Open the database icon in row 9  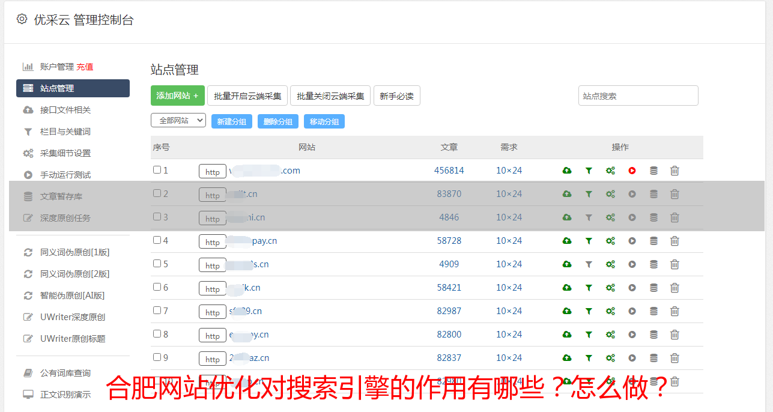pos(653,358)
